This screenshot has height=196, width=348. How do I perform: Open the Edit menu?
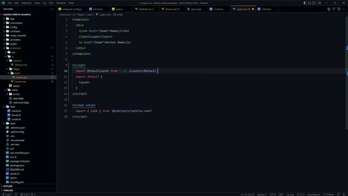point(17,3)
